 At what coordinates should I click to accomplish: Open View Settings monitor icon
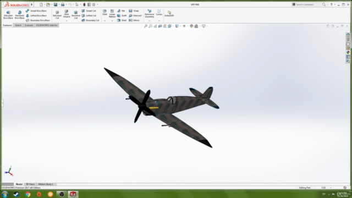coord(204,26)
